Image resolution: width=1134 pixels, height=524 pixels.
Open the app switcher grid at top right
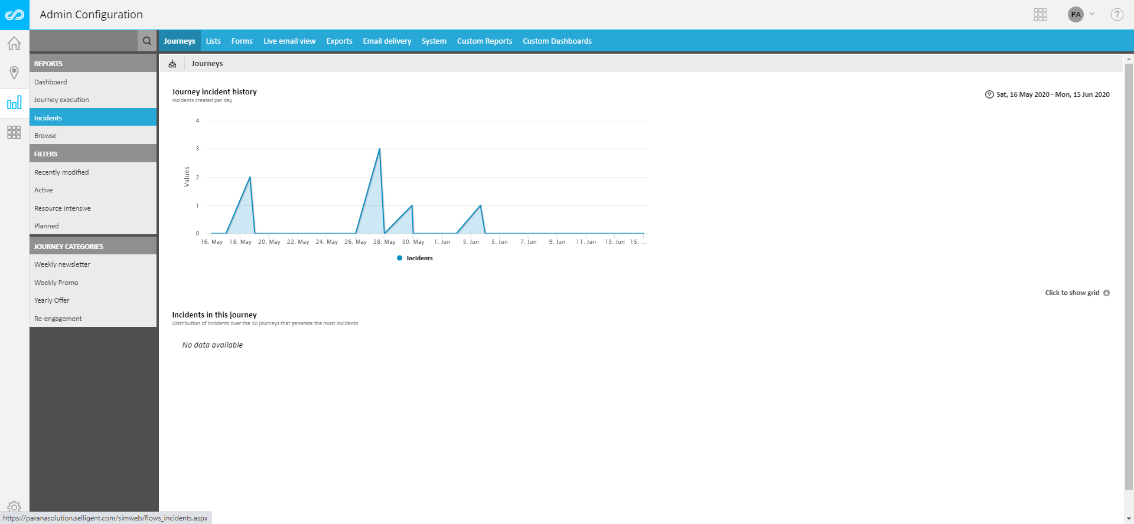1040,15
